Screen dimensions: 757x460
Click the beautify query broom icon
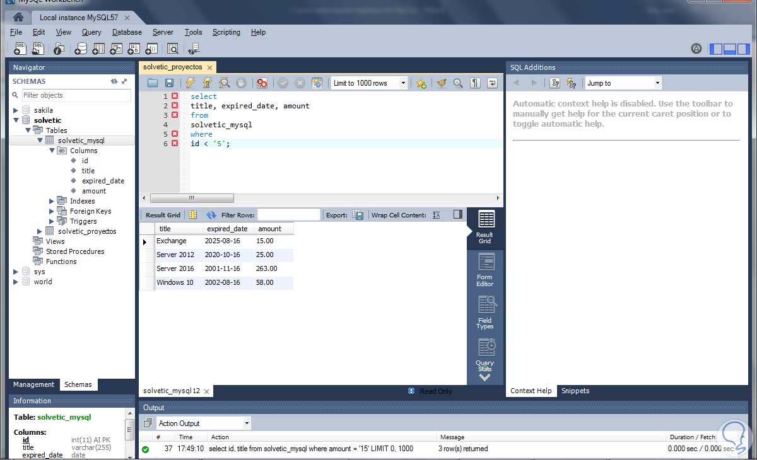(x=441, y=83)
